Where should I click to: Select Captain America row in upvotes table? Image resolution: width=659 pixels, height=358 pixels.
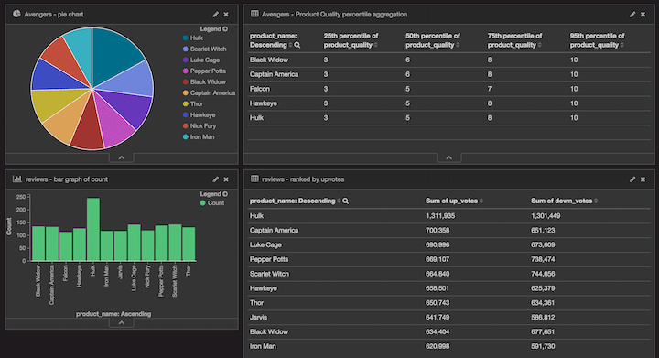(x=448, y=230)
